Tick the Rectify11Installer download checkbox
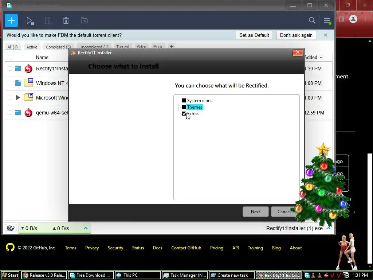373x280 pixels. (x=10, y=69)
